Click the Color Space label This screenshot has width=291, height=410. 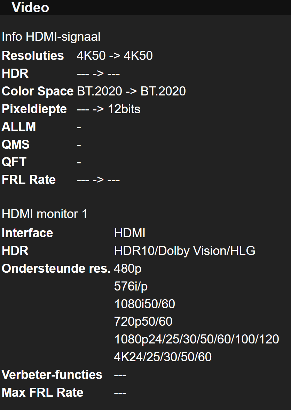coord(38,91)
